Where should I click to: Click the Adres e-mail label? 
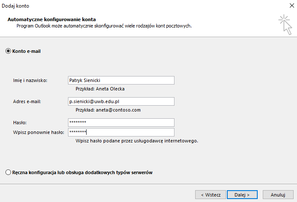coord(27,101)
